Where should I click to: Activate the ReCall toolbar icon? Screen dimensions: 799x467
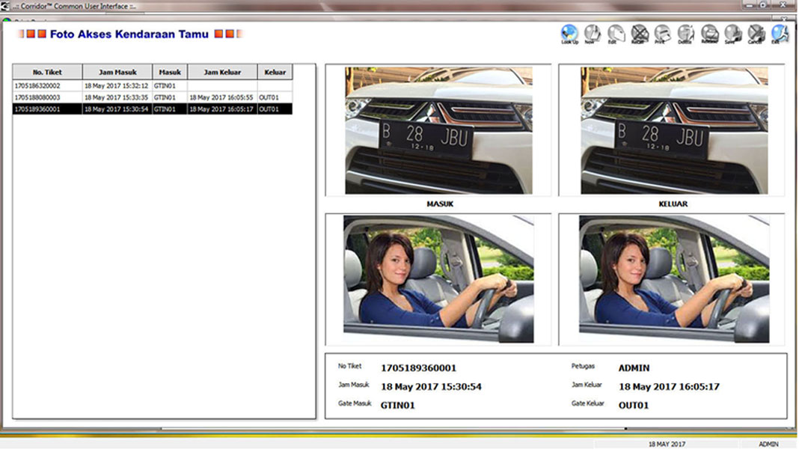coord(640,34)
